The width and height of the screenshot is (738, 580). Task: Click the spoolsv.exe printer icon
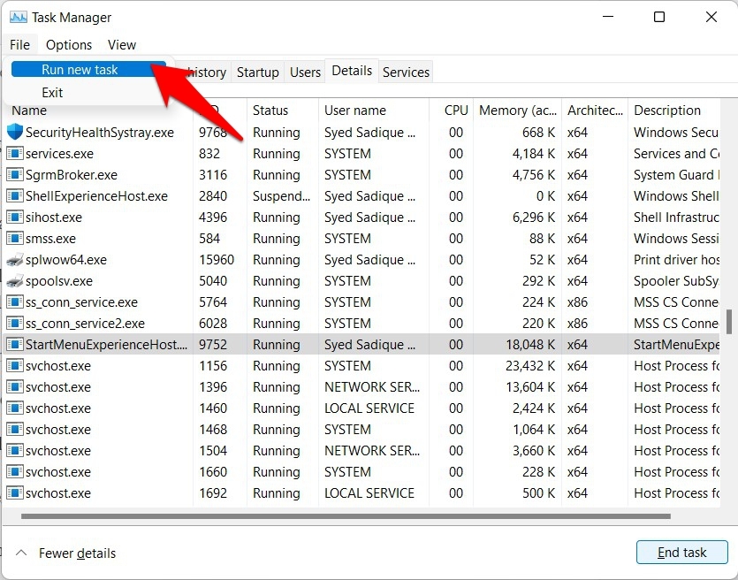point(15,281)
